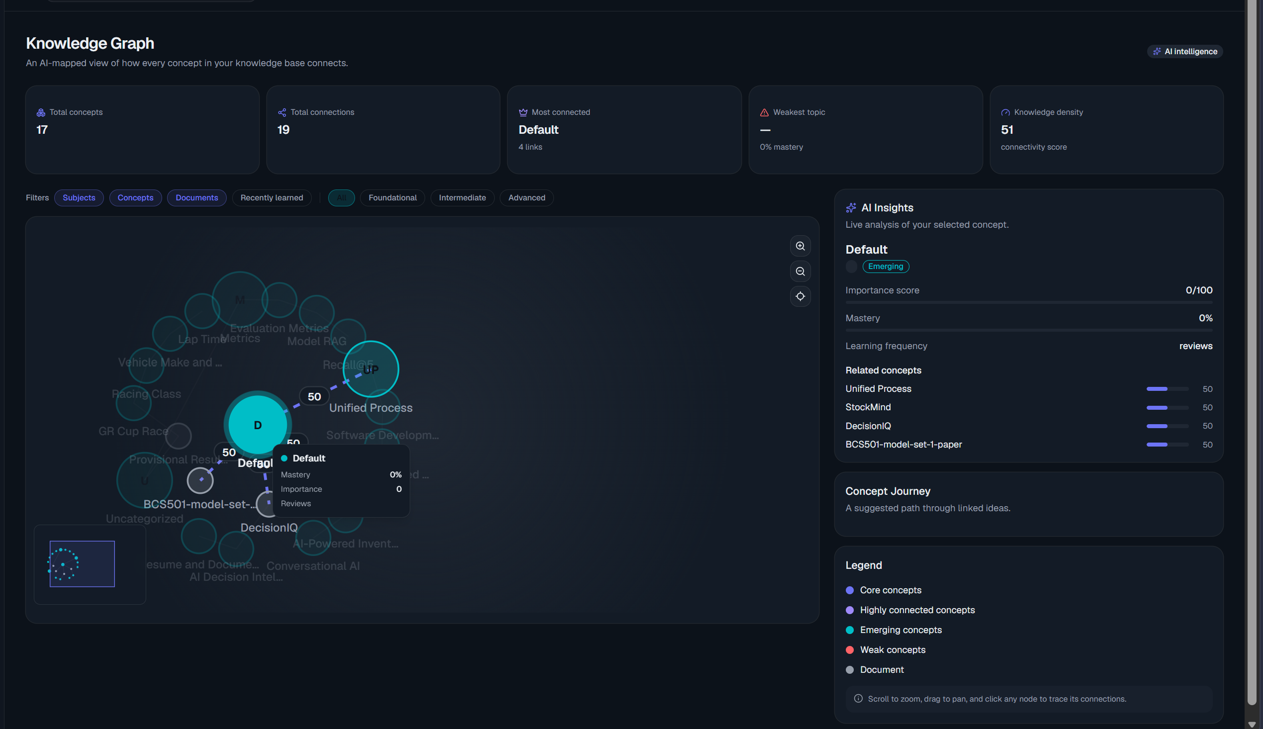This screenshot has height=729, width=1263.
Task: Click the Weakest topic warning triangle icon
Action: coord(764,113)
